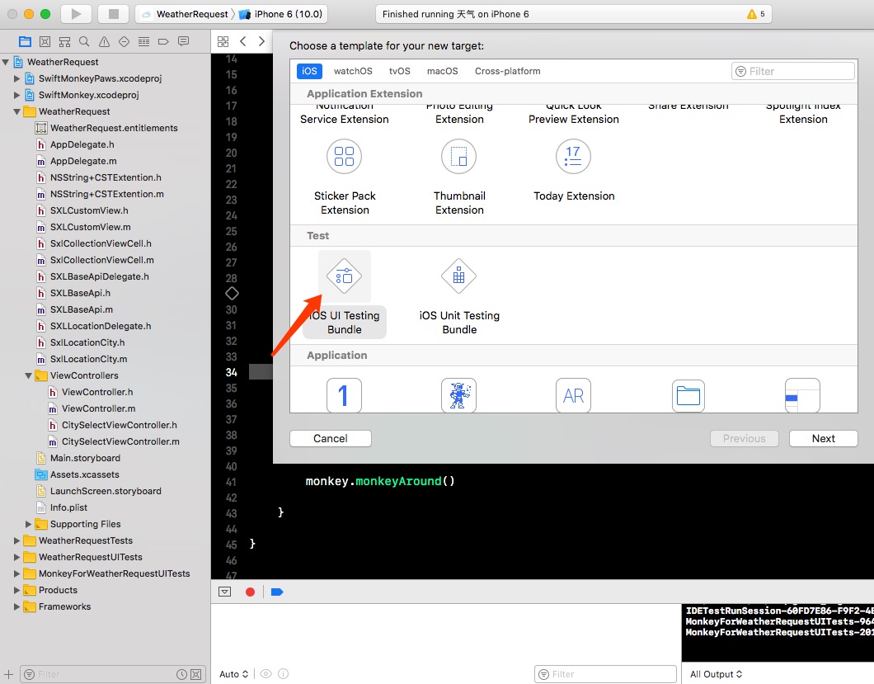Open the Issue navigator warning icon
874x684 pixels.
pos(104,41)
